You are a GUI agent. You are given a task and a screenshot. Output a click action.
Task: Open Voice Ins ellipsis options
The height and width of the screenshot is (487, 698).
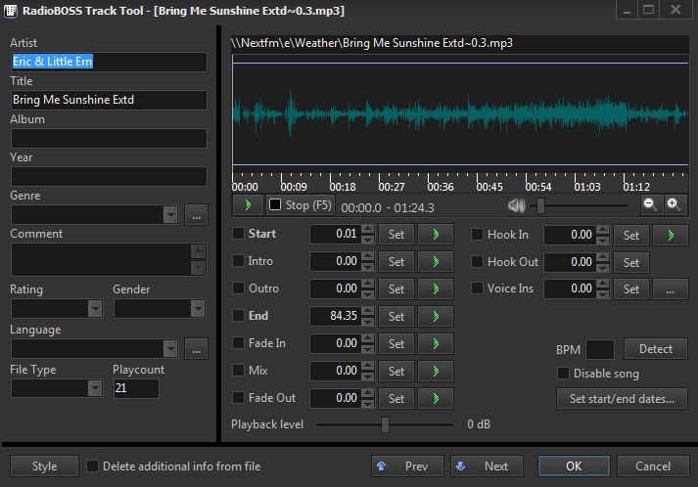(x=670, y=289)
